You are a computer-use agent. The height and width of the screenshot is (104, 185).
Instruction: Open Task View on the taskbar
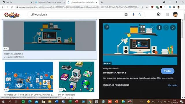click(x=16, y=101)
